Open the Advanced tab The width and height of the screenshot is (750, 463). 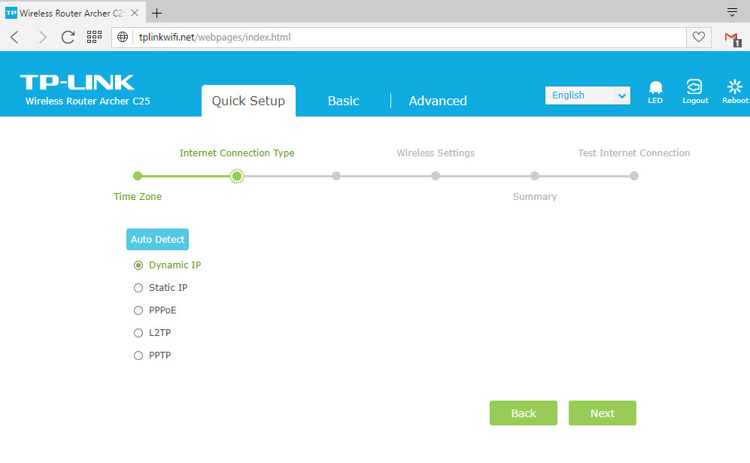[438, 101]
